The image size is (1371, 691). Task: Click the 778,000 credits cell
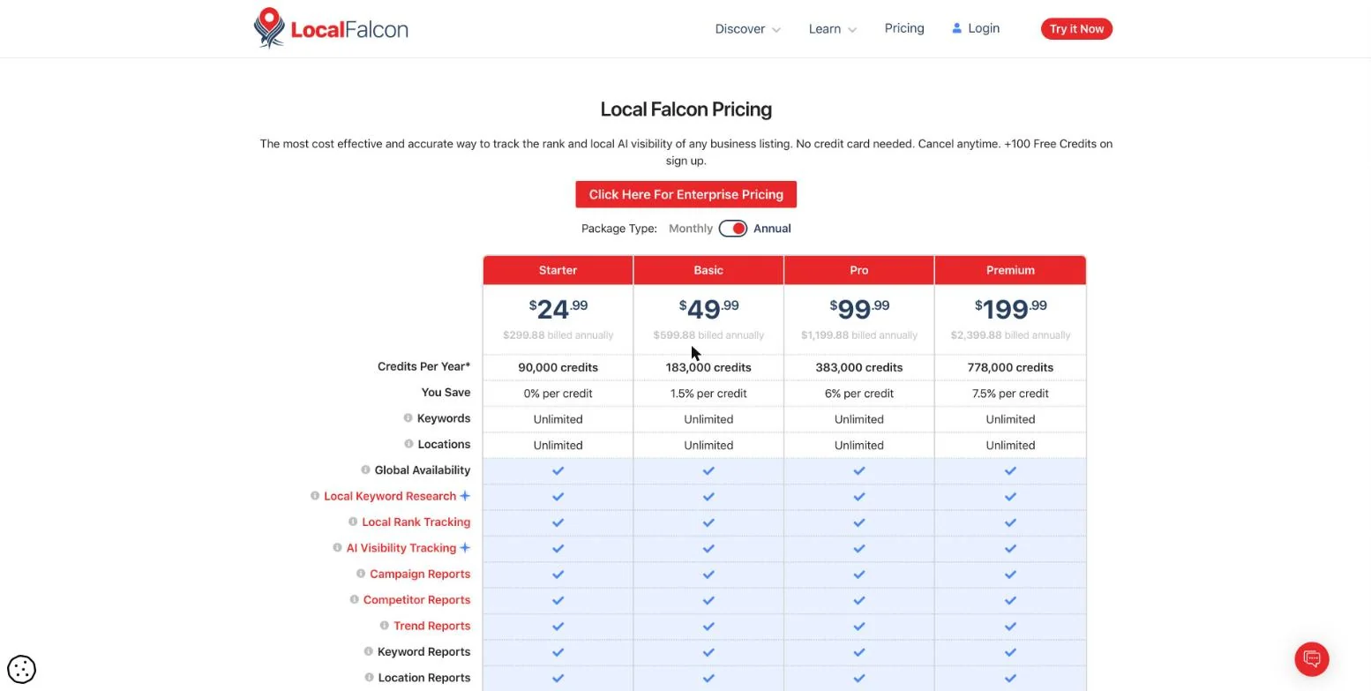[1010, 367]
